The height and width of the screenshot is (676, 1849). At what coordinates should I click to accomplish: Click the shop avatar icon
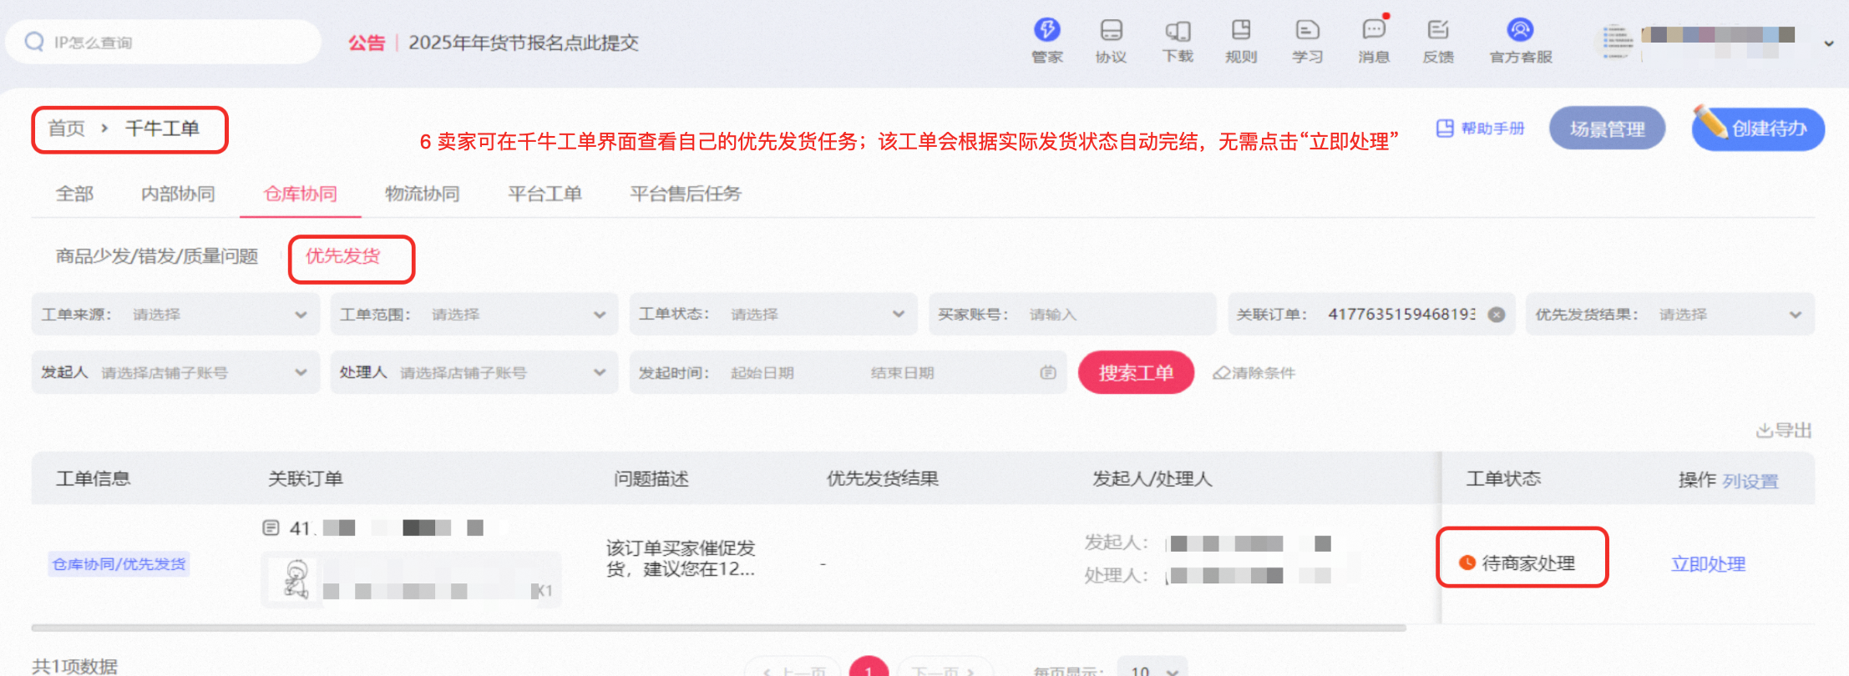pyautogui.click(x=1616, y=41)
